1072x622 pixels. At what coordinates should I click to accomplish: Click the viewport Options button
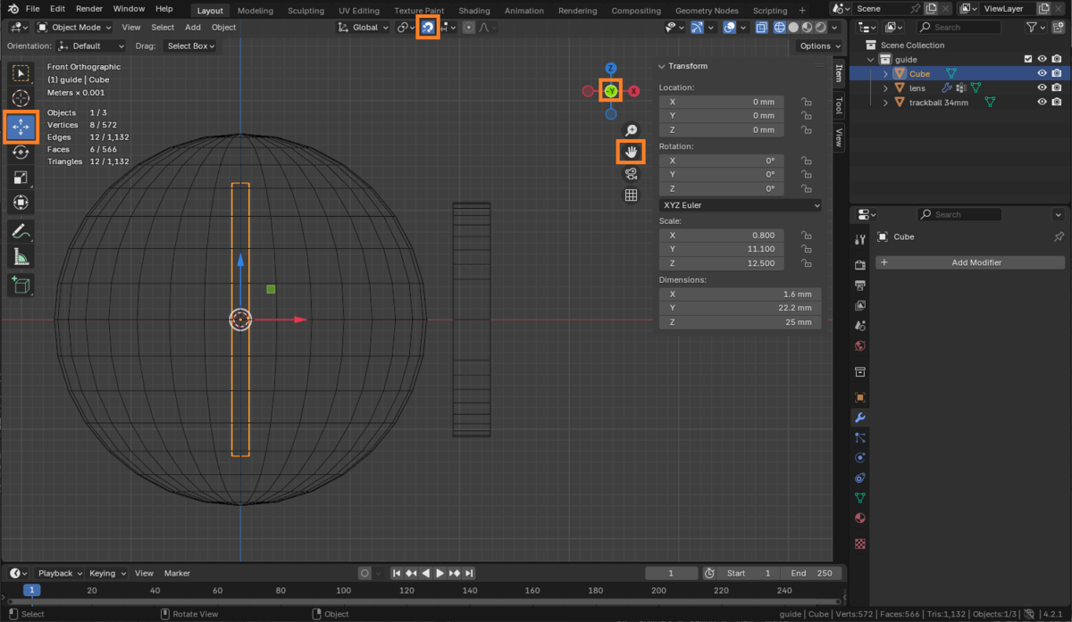[818, 46]
